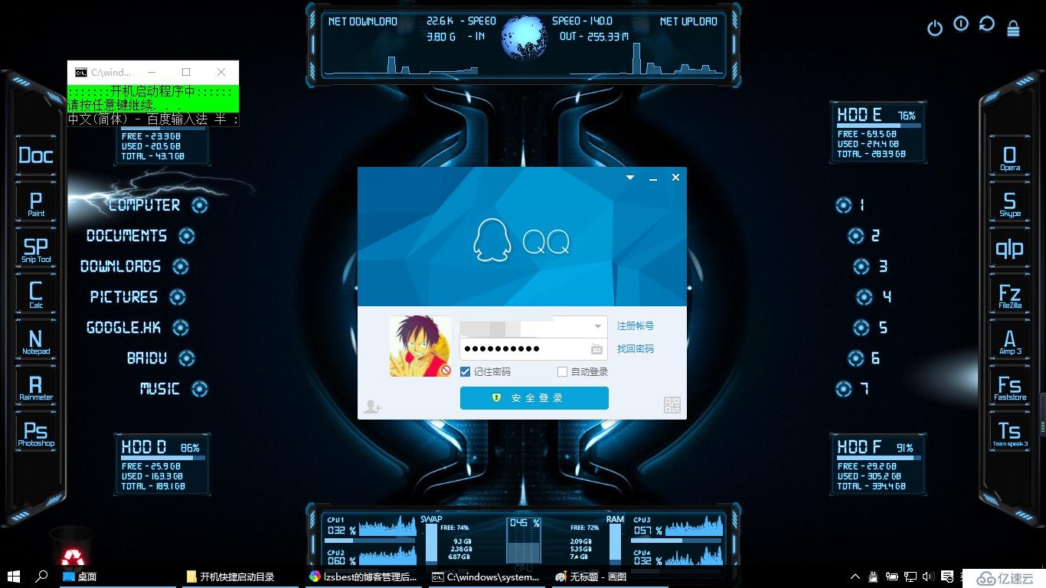
Task: Launch Faststone from the right dock
Action: [1009, 387]
